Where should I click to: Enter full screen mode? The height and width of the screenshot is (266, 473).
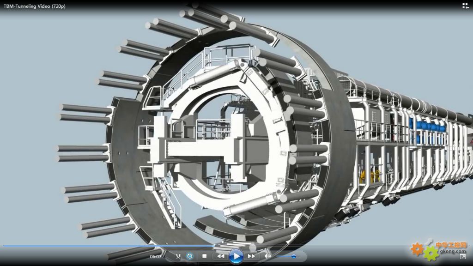(x=462, y=257)
